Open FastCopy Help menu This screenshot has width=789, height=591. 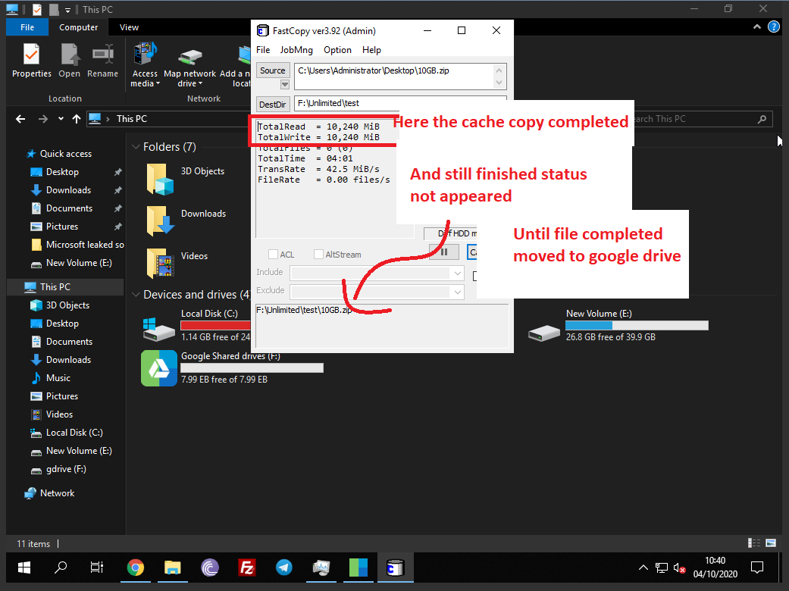click(x=371, y=50)
